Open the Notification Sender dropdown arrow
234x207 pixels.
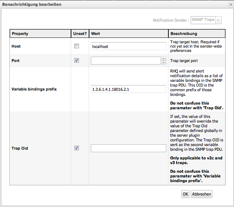point(218,20)
